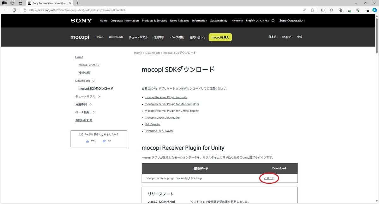Open a new browser tab

tap(78, 3)
